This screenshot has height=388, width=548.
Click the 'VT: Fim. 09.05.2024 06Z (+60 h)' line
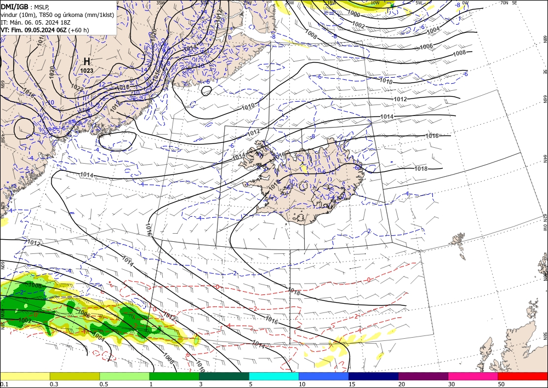pos(45,30)
